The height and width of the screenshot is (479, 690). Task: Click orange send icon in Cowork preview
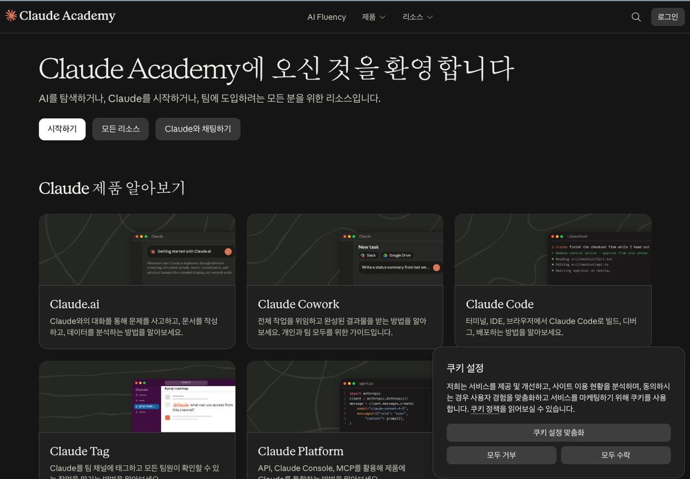436,267
